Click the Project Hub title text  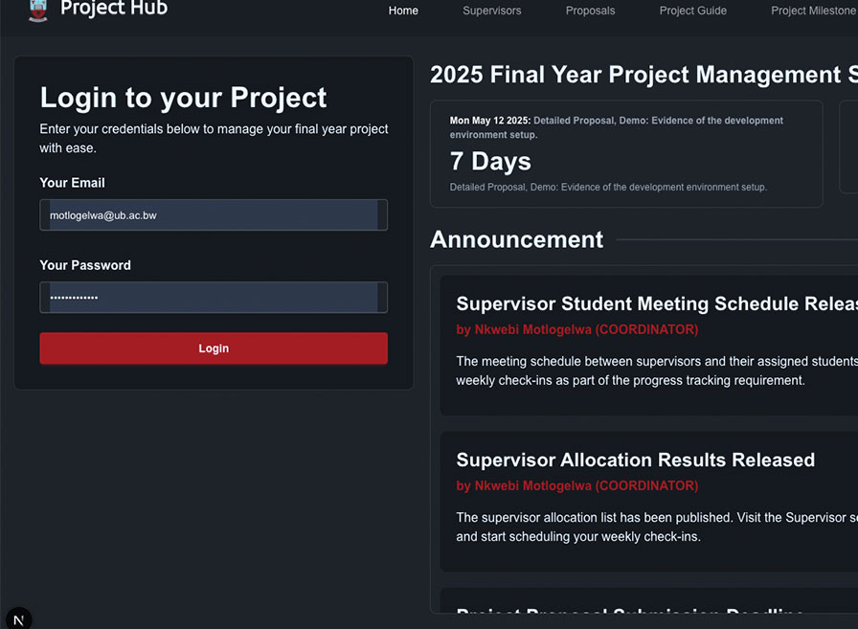[114, 11]
